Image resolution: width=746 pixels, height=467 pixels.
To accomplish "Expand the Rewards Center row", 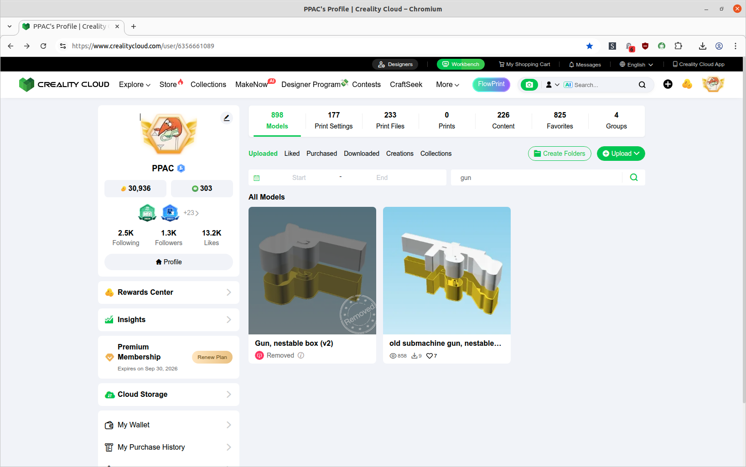I will (169, 293).
